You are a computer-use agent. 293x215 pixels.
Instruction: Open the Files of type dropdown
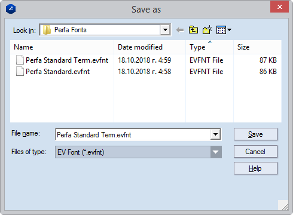point(138,152)
